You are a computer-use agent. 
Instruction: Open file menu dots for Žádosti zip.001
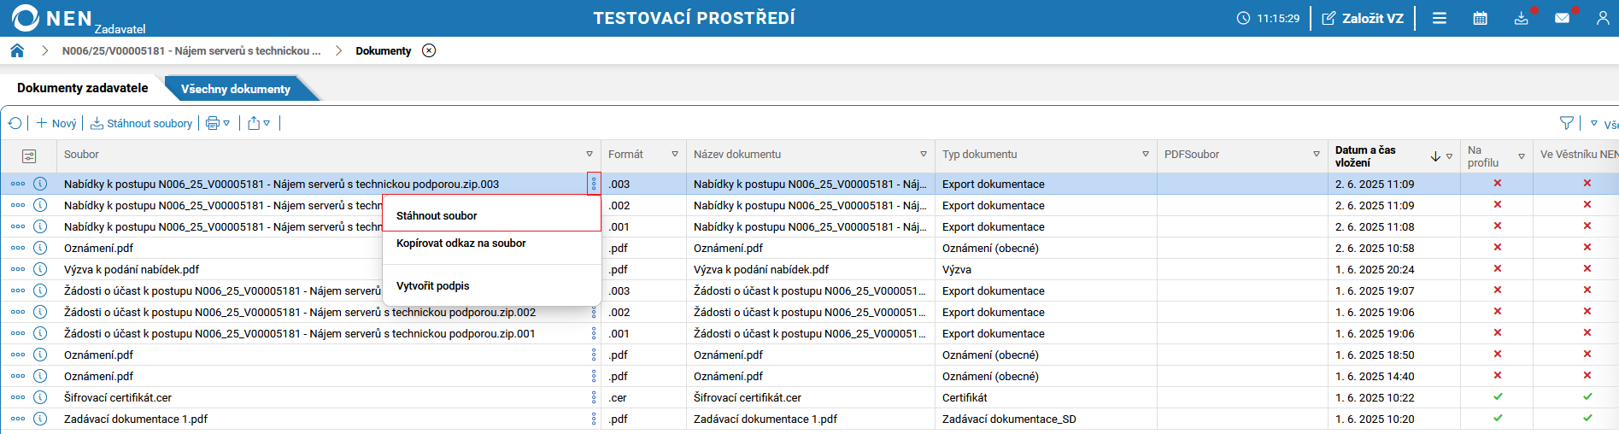(594, 333)
